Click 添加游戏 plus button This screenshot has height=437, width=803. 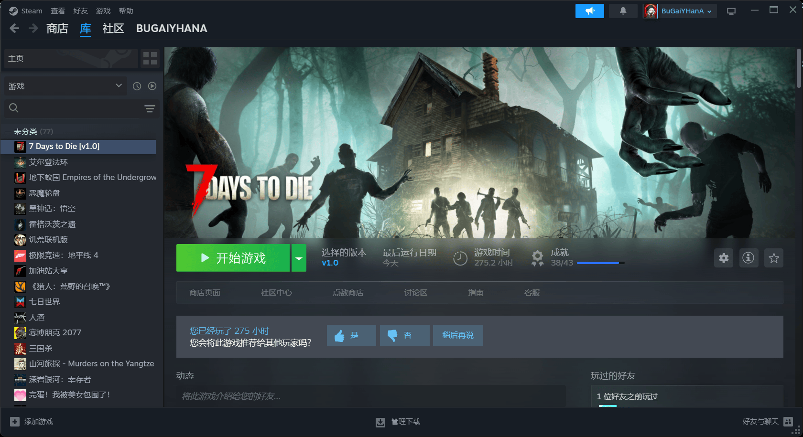coord(32,422)
